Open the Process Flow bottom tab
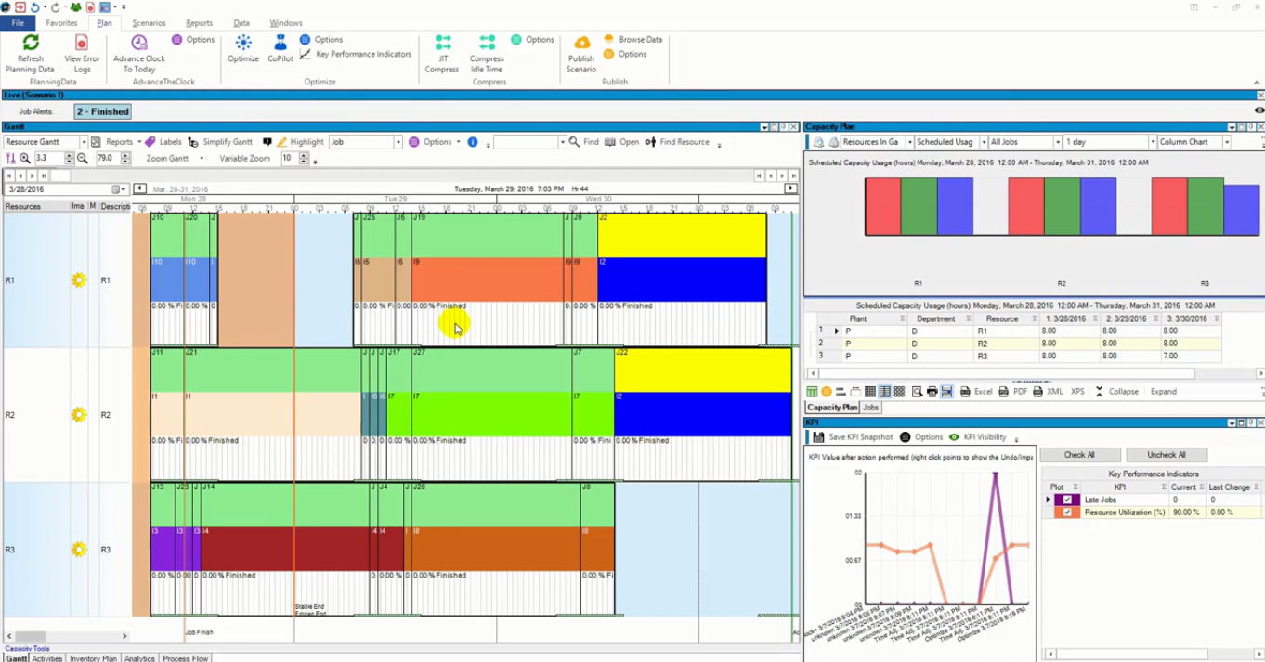The width and height of the screenshot is (1265, 662). [186, 658]
